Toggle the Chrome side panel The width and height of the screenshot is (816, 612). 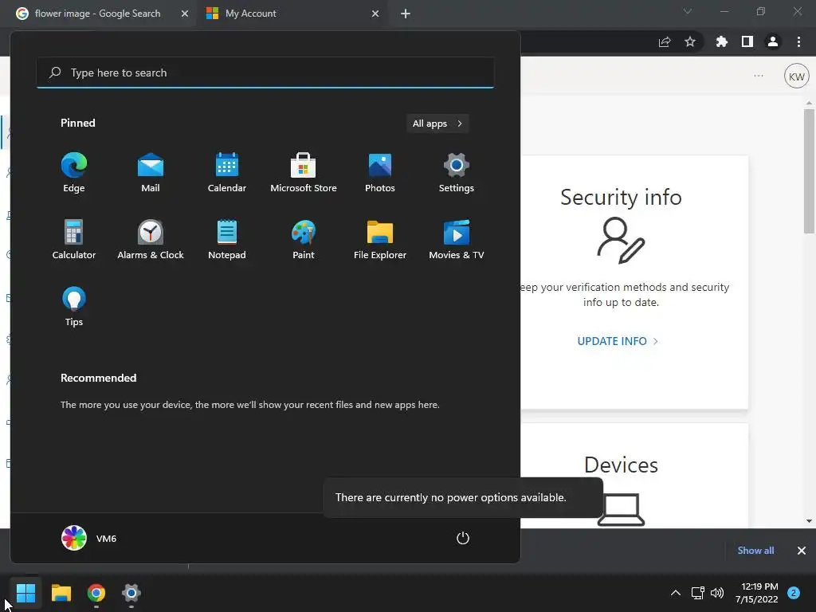pos(747,41)
